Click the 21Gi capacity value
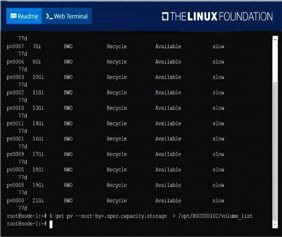Screen dimensions: 282x237 click(38, 201)
